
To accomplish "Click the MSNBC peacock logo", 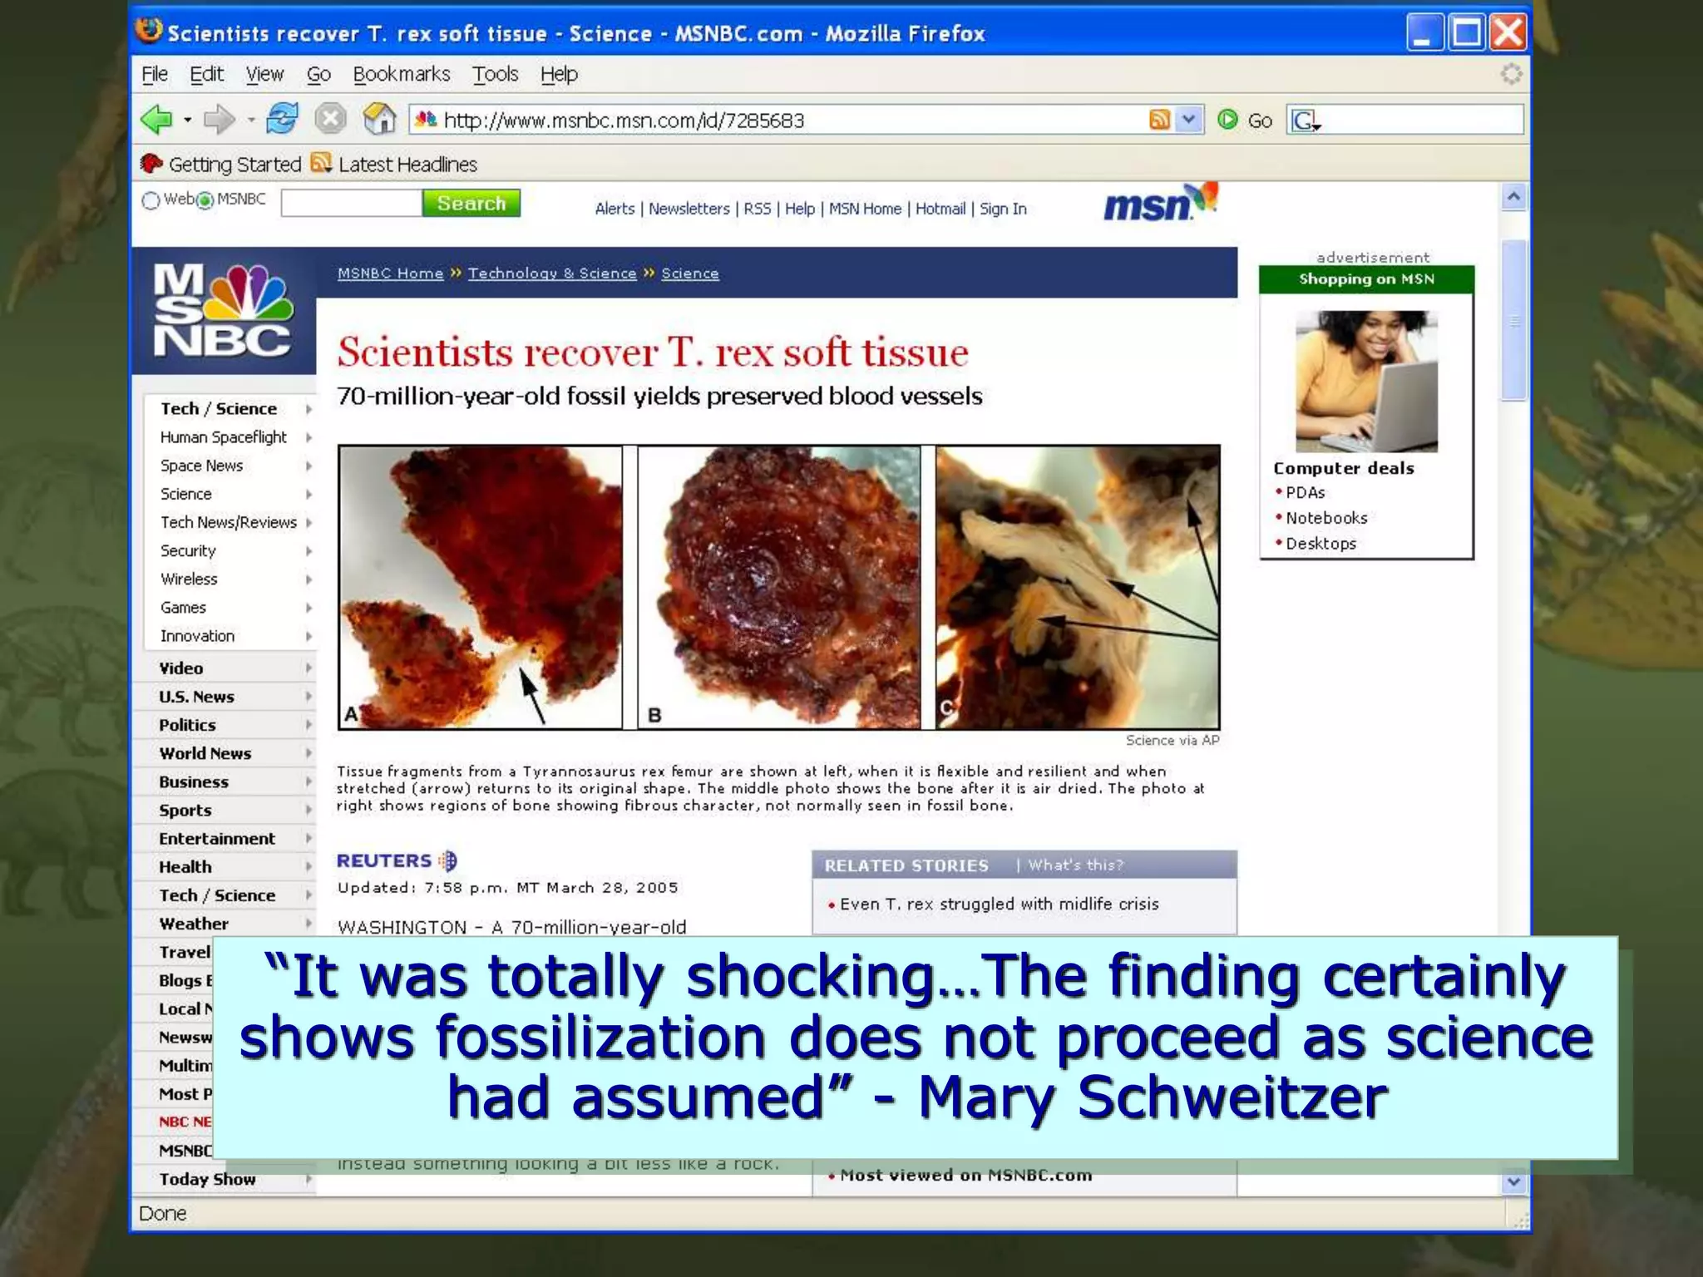I will [223, 310].
